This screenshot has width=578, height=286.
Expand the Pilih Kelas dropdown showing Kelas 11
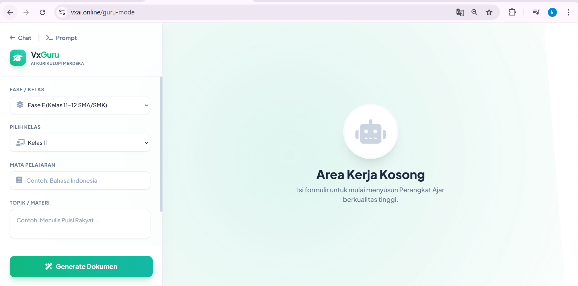(80, 143)
